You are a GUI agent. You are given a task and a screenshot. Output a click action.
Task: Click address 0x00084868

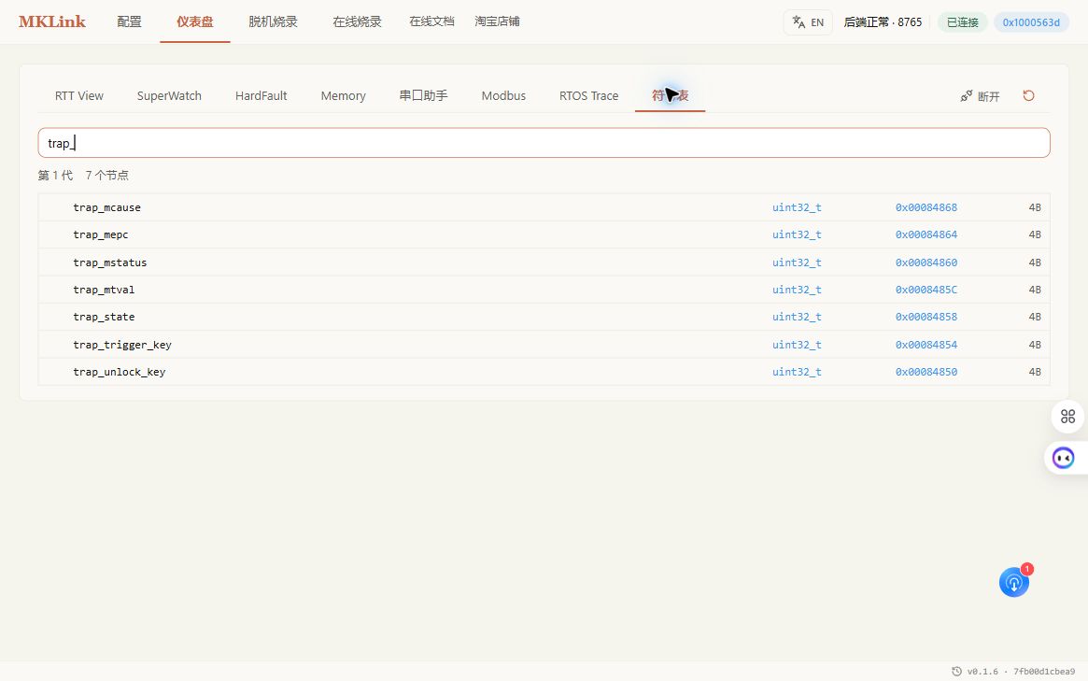click(x=926, y=207)
